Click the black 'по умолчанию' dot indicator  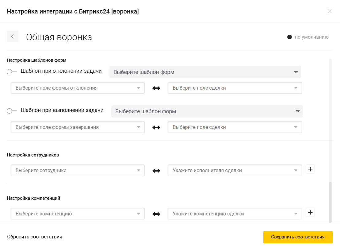pyautogui.click(x=289, y=37)
